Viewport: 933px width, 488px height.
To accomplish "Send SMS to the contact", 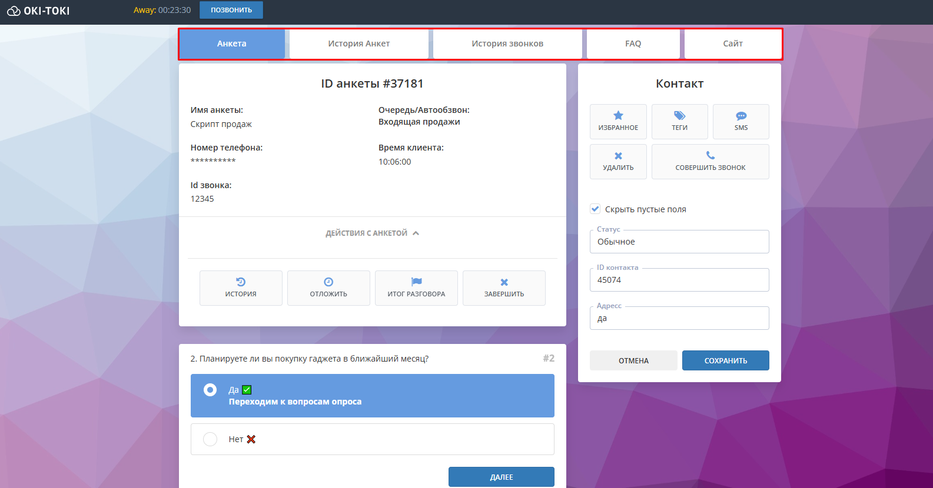I will [x=741, y=121].
